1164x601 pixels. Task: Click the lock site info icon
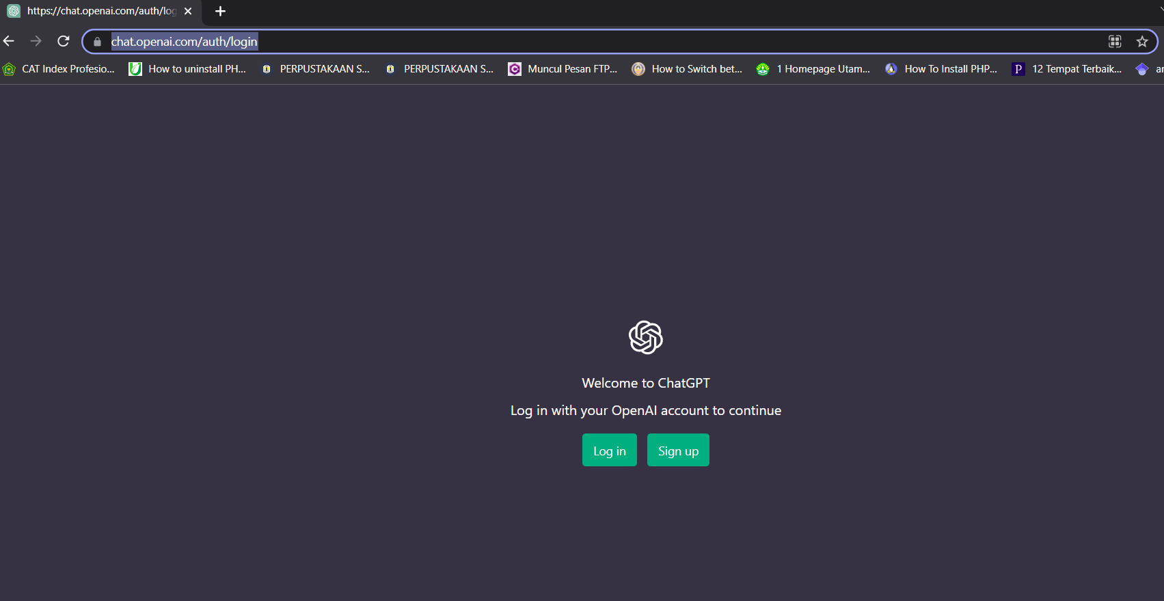pos(97,42)
